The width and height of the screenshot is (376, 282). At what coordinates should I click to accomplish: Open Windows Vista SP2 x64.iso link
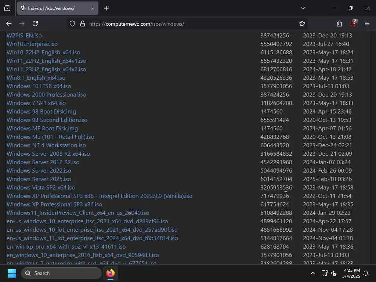coord(41,187)
